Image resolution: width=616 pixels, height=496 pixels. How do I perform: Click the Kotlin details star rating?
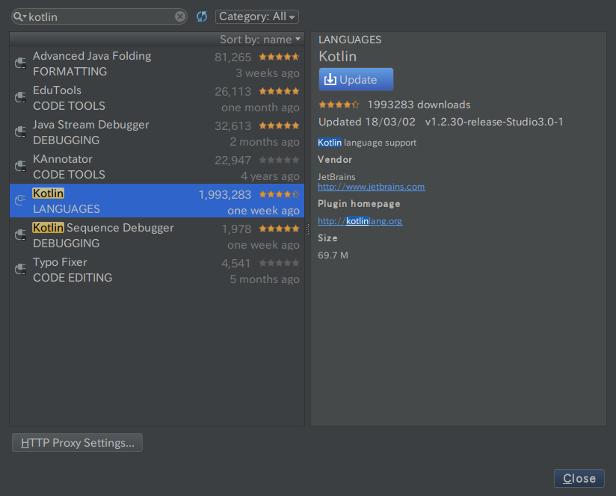point(339,105)
